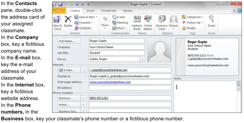The width and height of the screenshot is (244, 123).
Task: Open the E-mail type dropdown arrow
Action: click(x=84, y=70)
